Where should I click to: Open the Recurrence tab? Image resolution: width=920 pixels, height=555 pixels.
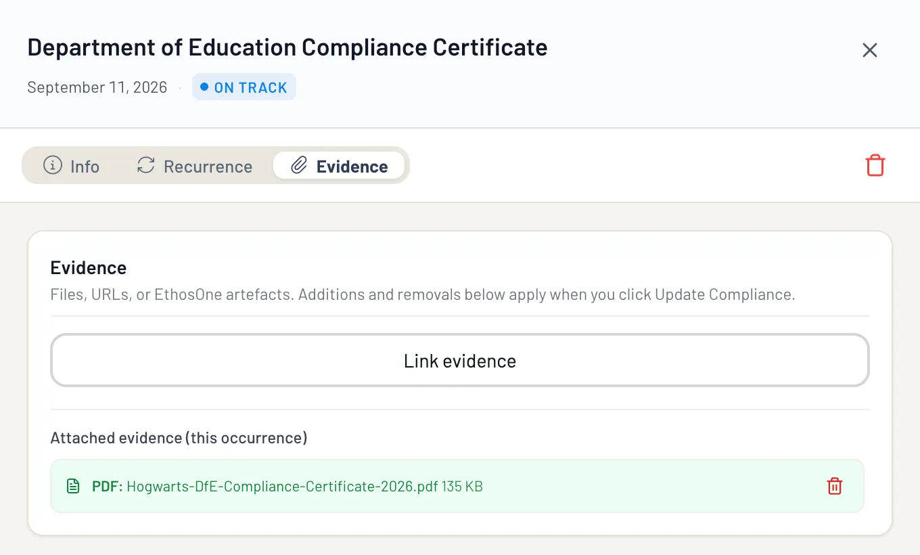pyautogui.click(x=195, y=166)
